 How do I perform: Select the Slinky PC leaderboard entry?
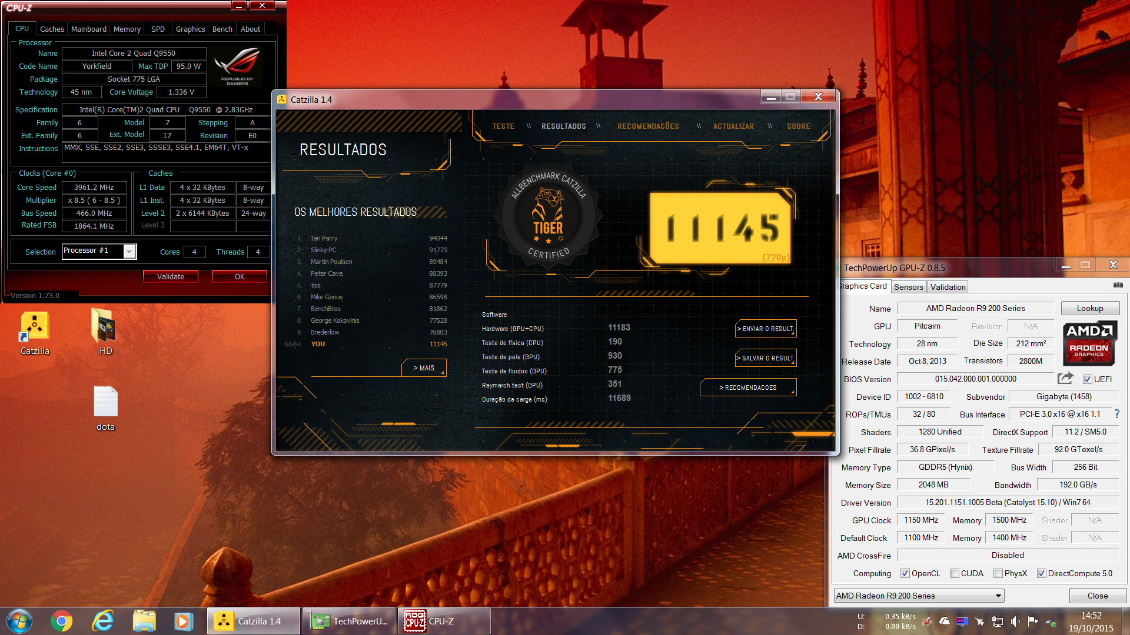coord(372,250)
